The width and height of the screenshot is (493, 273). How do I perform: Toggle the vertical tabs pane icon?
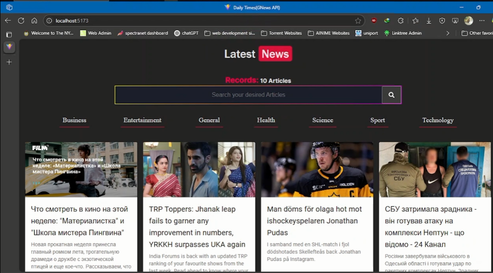[9, 33]
